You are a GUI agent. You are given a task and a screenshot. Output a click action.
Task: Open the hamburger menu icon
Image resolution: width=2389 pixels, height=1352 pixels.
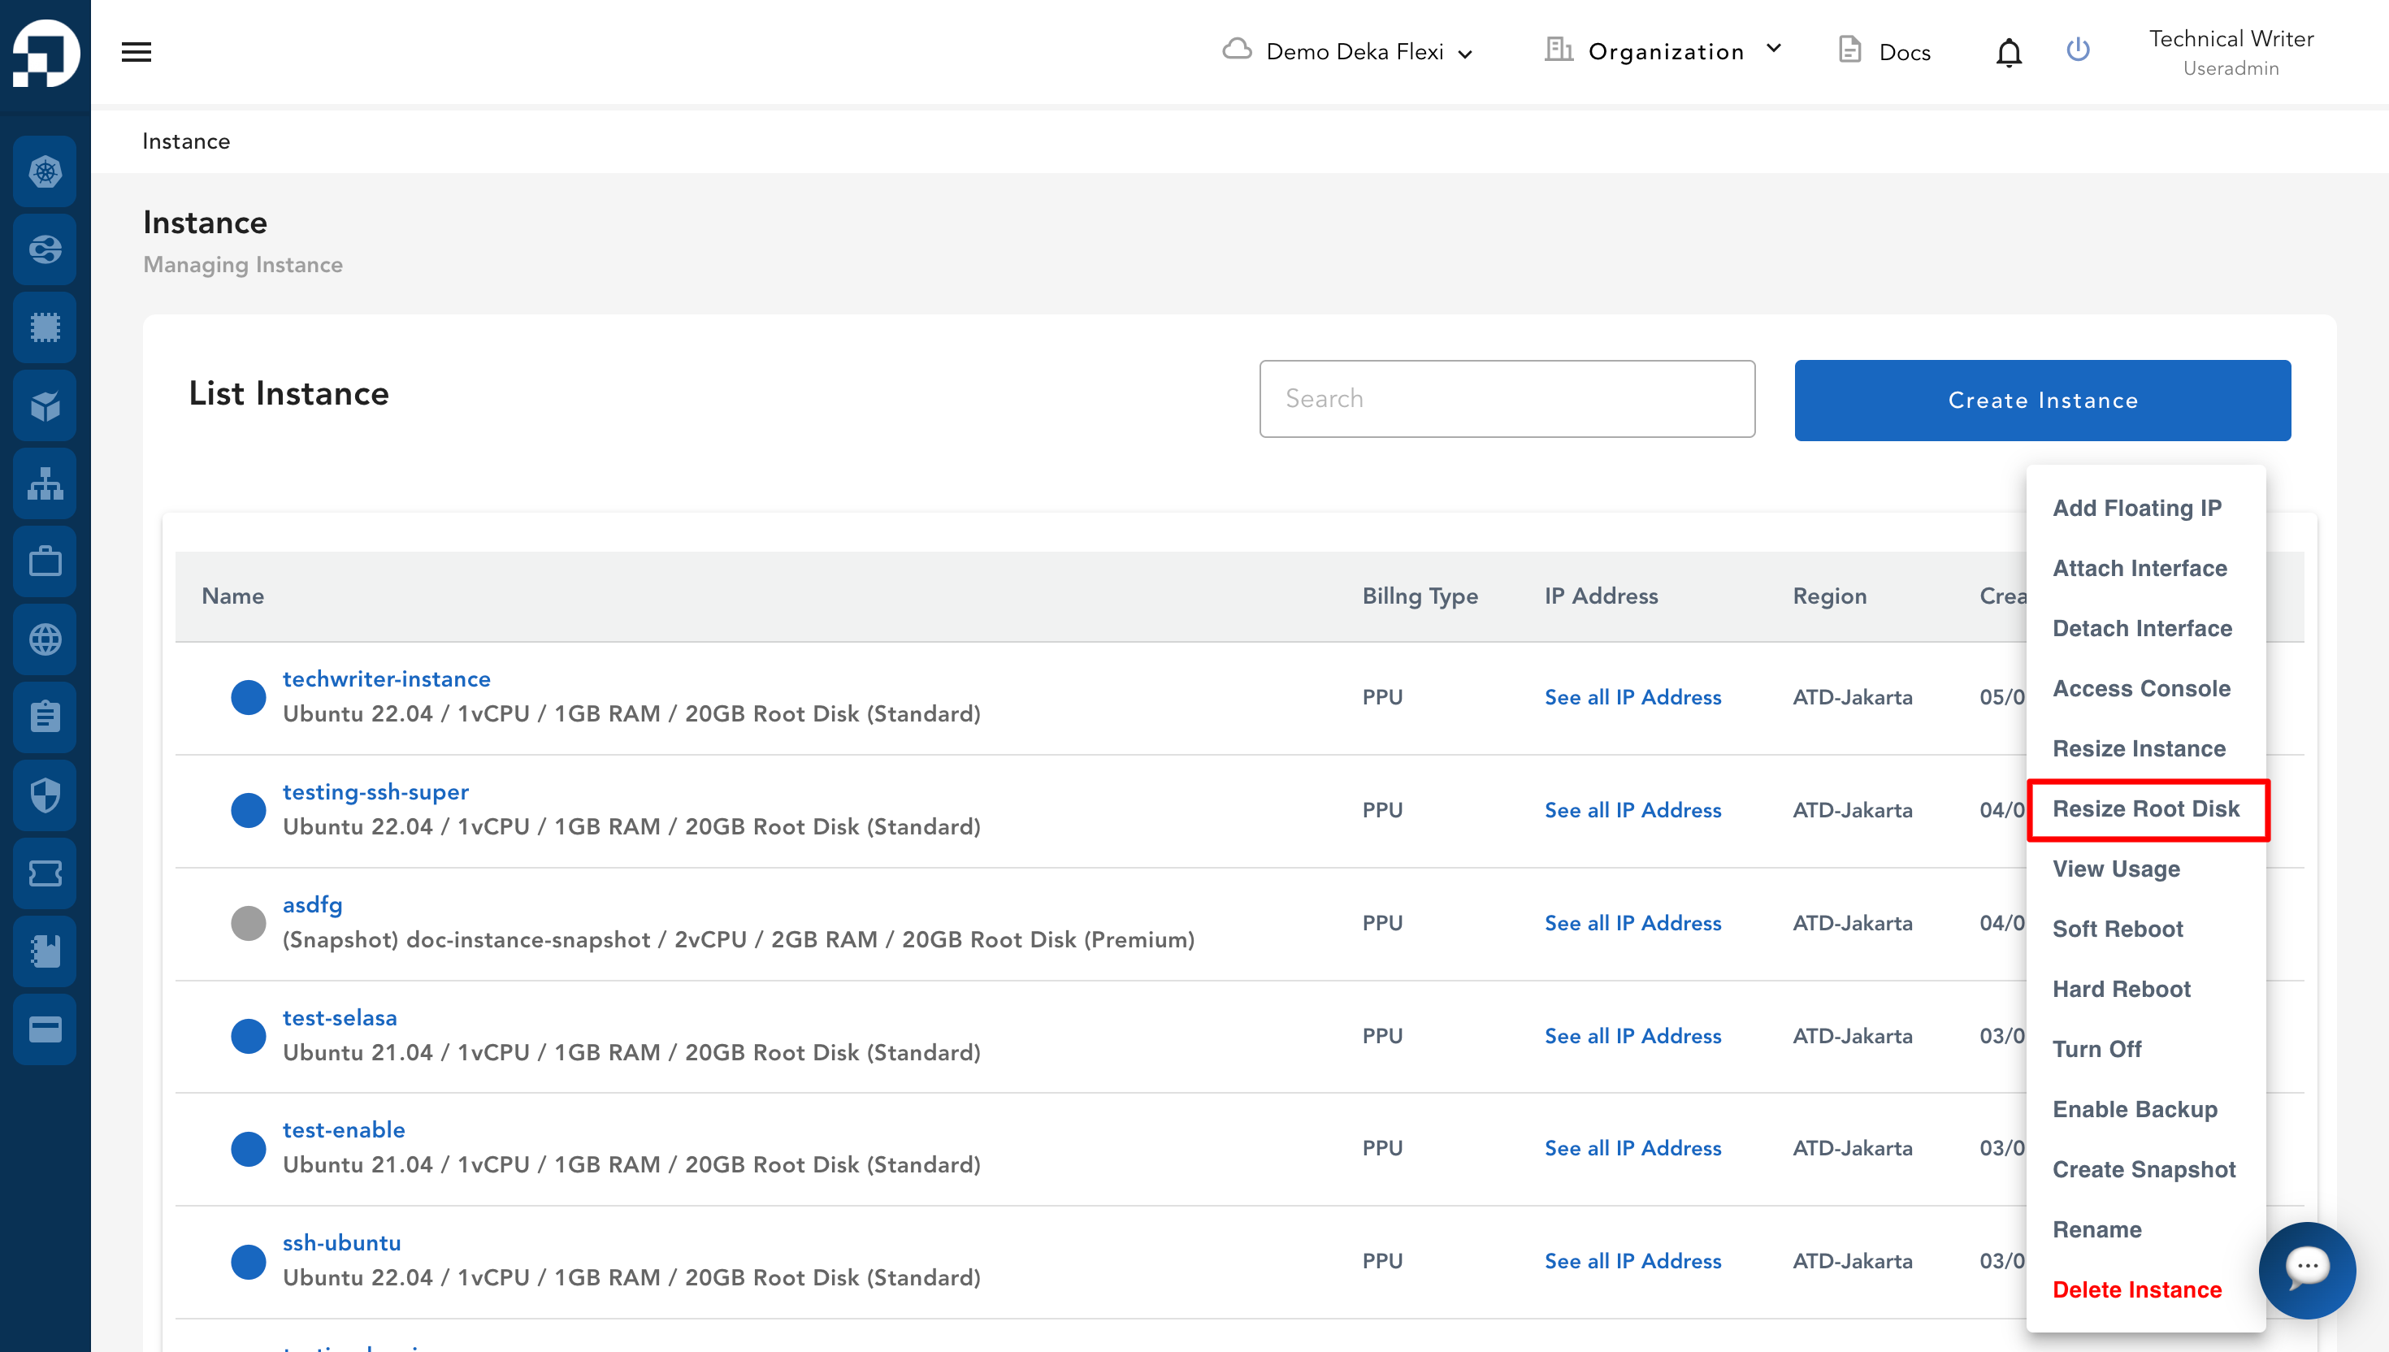pos(136,52)
